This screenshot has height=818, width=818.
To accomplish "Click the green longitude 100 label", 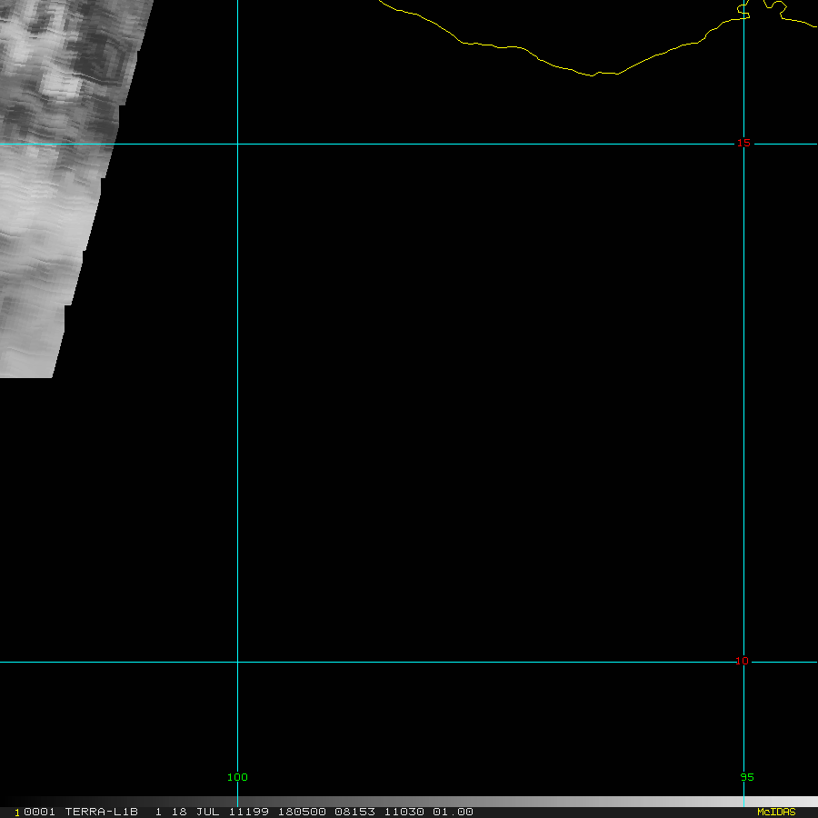I will (x=237, y=777).
